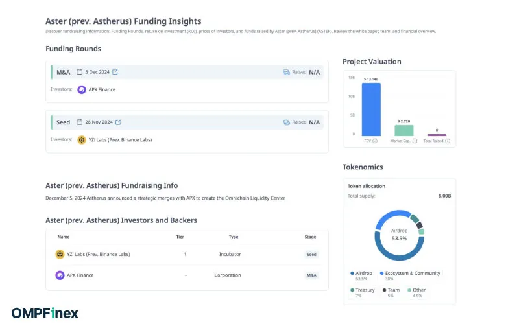Click the Total Raised info icon
The height and width of the screenshot is (326, 506).
(x=448, y=141)
